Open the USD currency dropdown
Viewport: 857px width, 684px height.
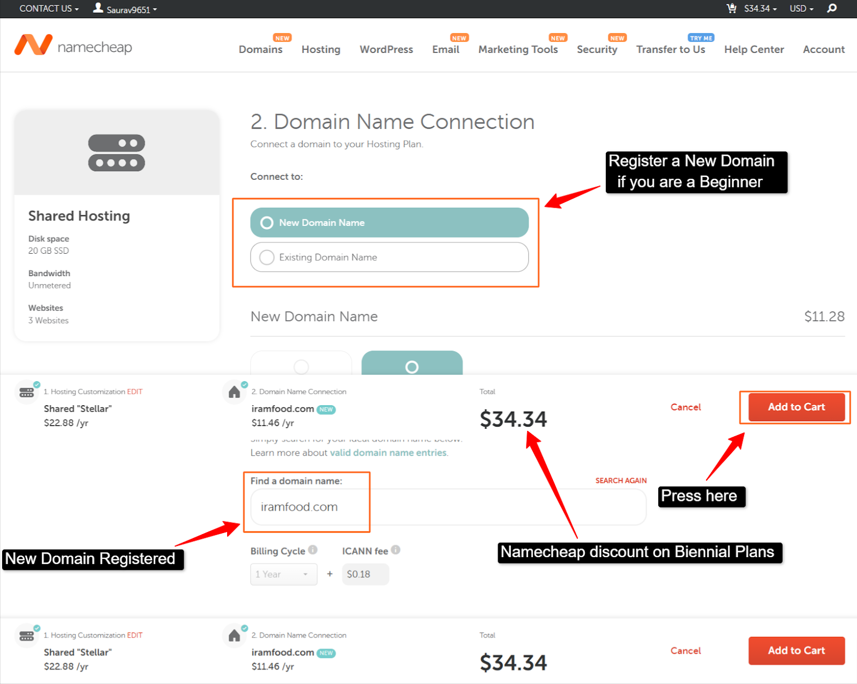(801, 9)
